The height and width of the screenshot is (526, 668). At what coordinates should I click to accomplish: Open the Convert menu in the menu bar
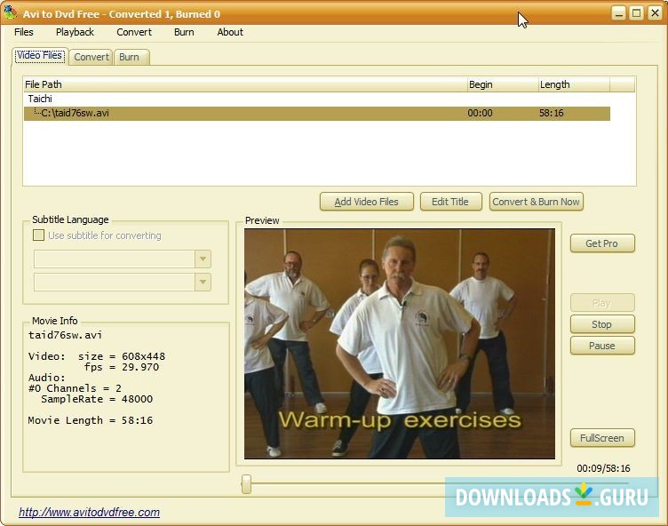click(134, 32)
